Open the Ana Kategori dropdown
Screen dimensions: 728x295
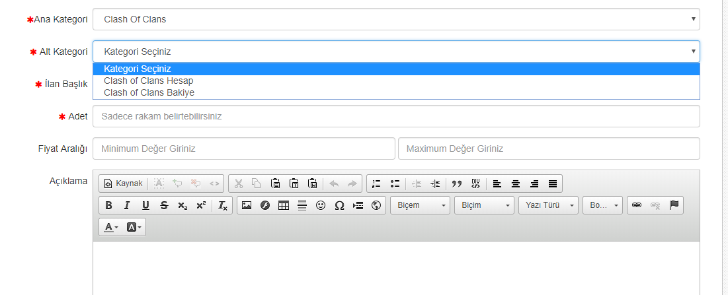(396, 19)
